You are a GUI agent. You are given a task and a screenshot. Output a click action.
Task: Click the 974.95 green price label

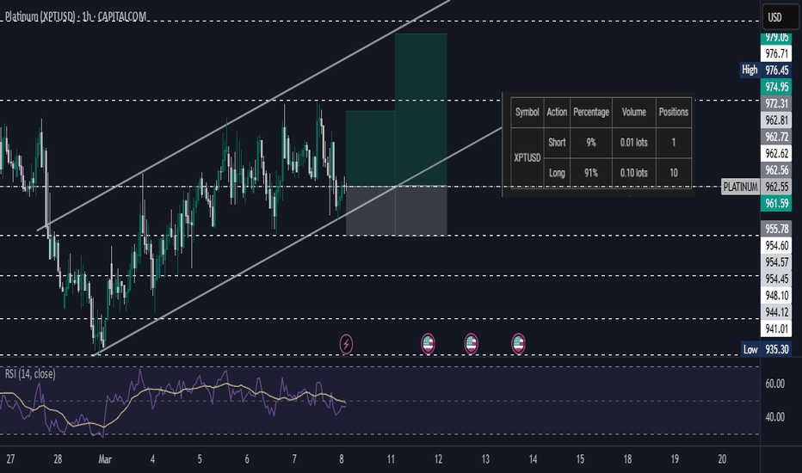(x=776, y=86)
